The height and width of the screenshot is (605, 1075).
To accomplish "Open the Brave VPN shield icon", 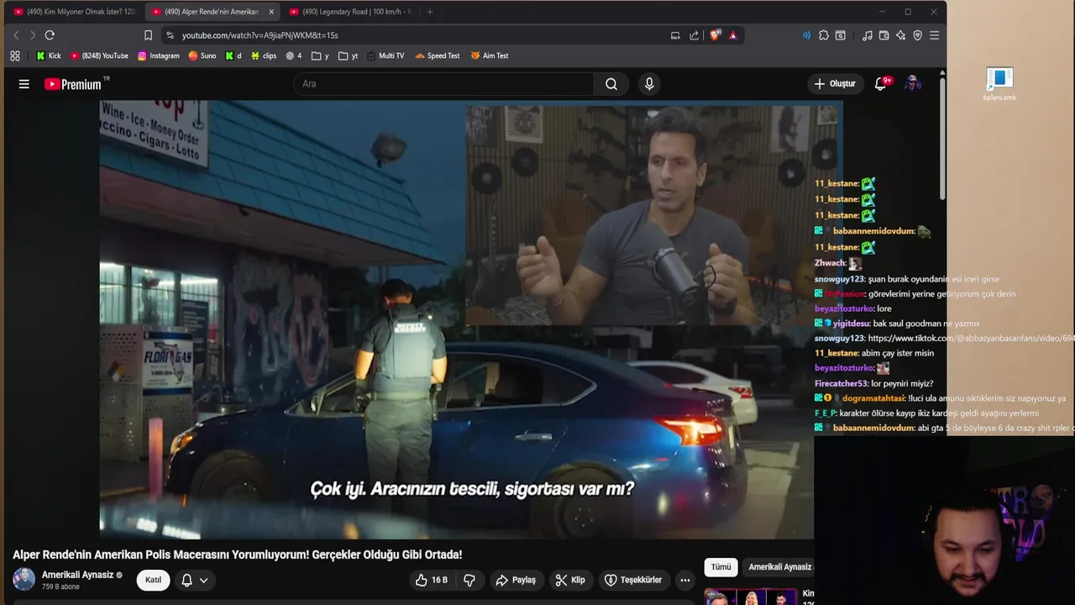I will point(917,35).
